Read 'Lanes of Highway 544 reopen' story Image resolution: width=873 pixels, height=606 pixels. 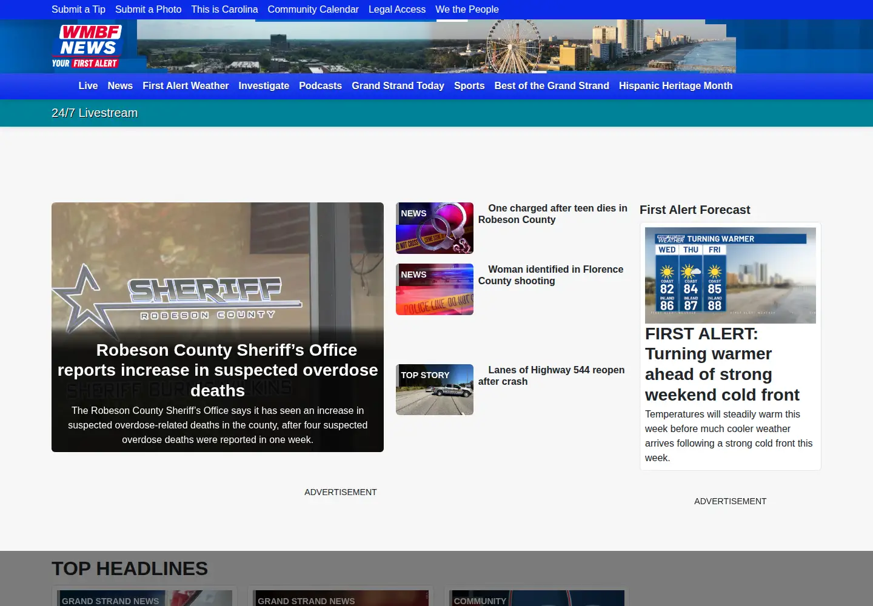point(551,376)
